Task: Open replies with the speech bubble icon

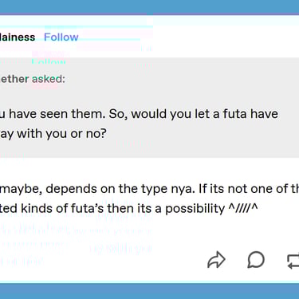Action: click(256, 259)
